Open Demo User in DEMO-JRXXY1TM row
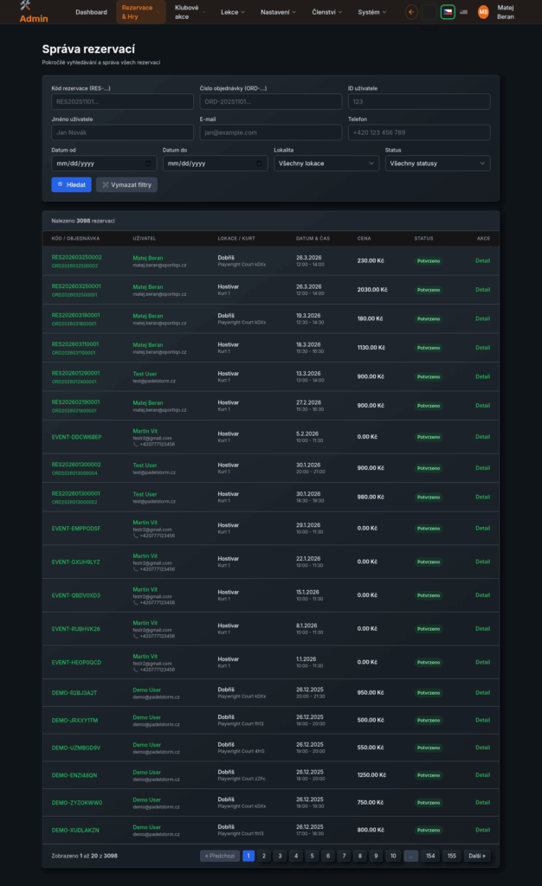This screenshot has width=542, height=886. [x=147, y=717]
